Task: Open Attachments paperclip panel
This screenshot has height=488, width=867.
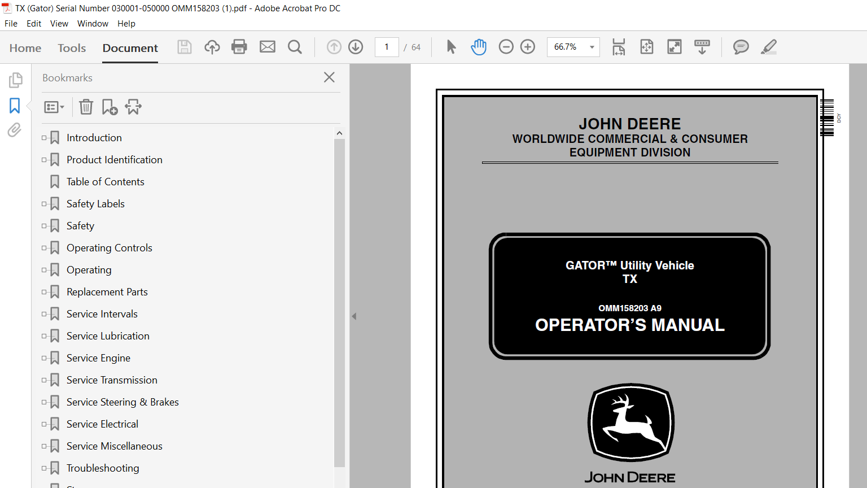Action: pyautogui.click(x=15, y=130)
